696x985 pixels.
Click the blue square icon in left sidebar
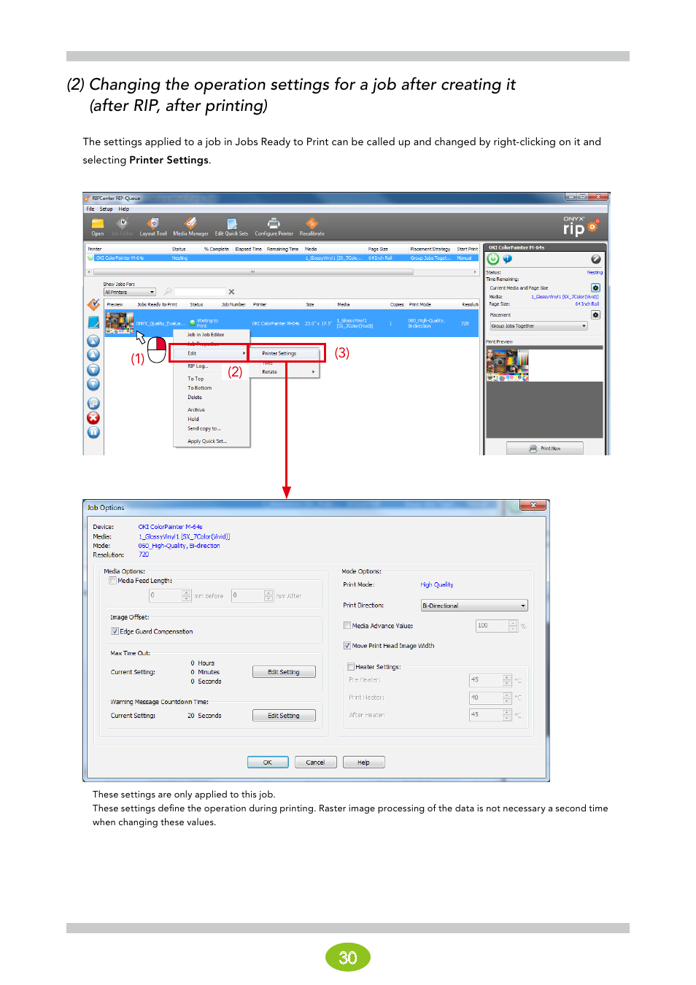coord(93,322)
